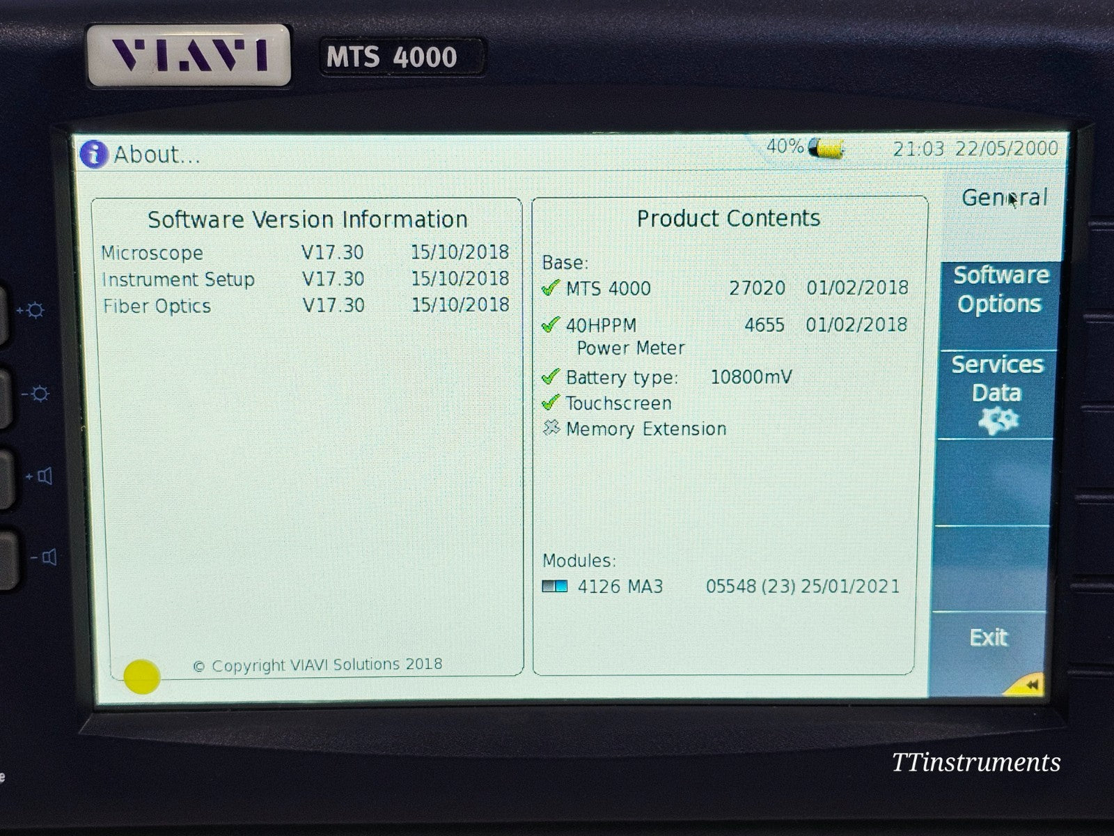Click the Base: section label
Viewport: 1114px width, 836px height.
tap(565, 263)
